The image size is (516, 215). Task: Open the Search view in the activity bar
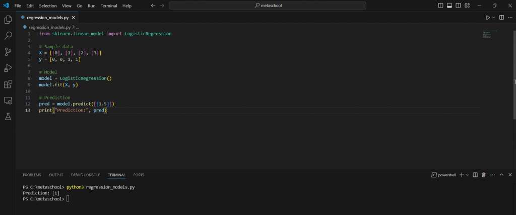click(8, 36)
